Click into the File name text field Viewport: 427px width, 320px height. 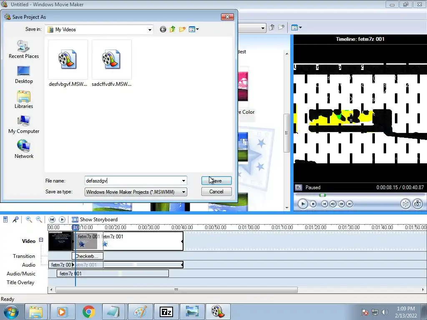133,181
